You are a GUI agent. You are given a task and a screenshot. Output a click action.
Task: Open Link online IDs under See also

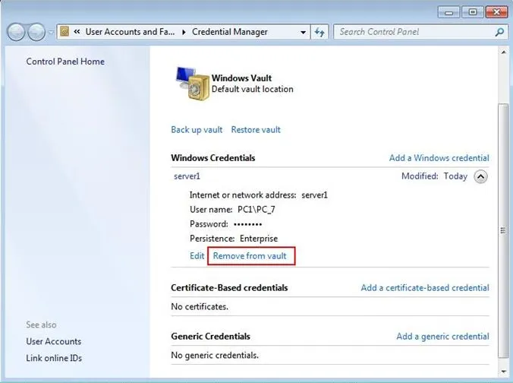click(x=54, y=358)
